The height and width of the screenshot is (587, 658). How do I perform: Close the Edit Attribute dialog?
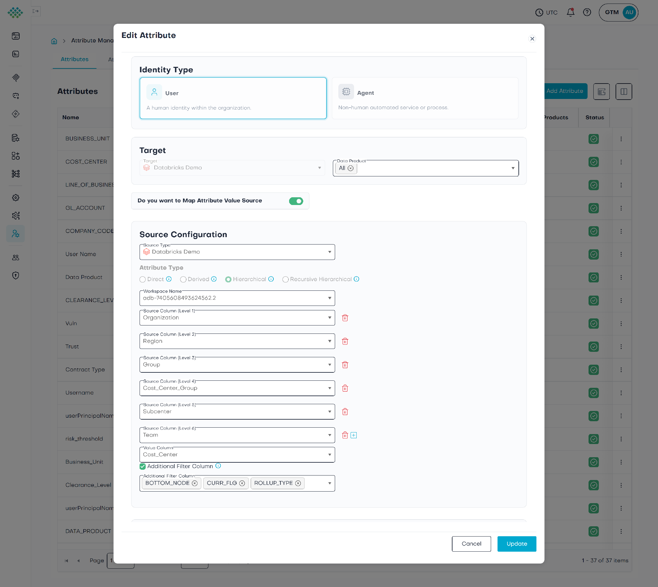532,39
